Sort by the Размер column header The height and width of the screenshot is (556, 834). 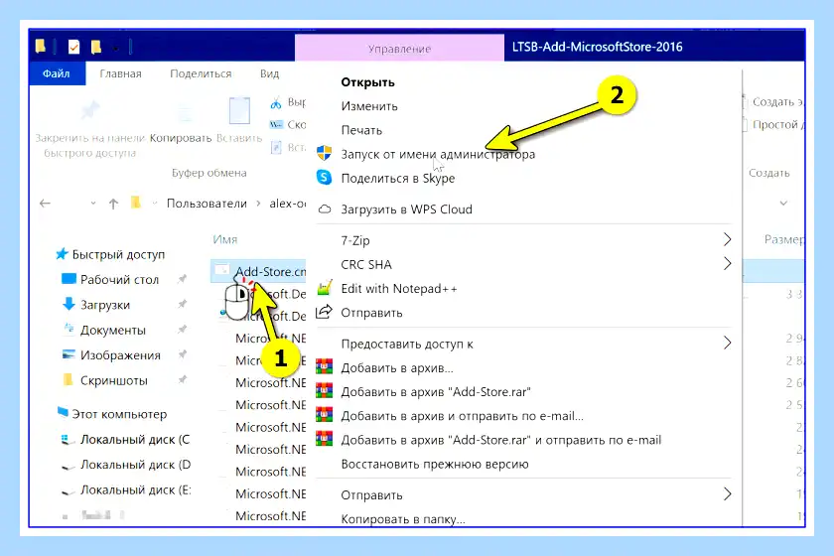[783, 239]
